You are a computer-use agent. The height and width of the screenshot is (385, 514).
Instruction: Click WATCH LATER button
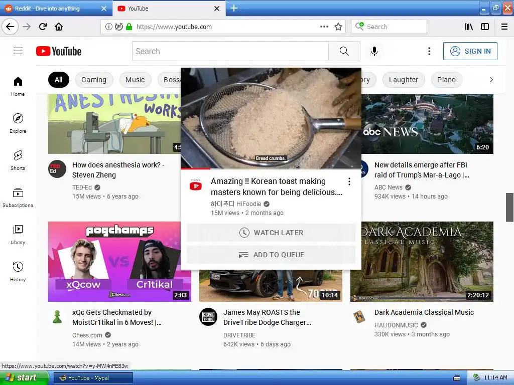coord(271,233)
